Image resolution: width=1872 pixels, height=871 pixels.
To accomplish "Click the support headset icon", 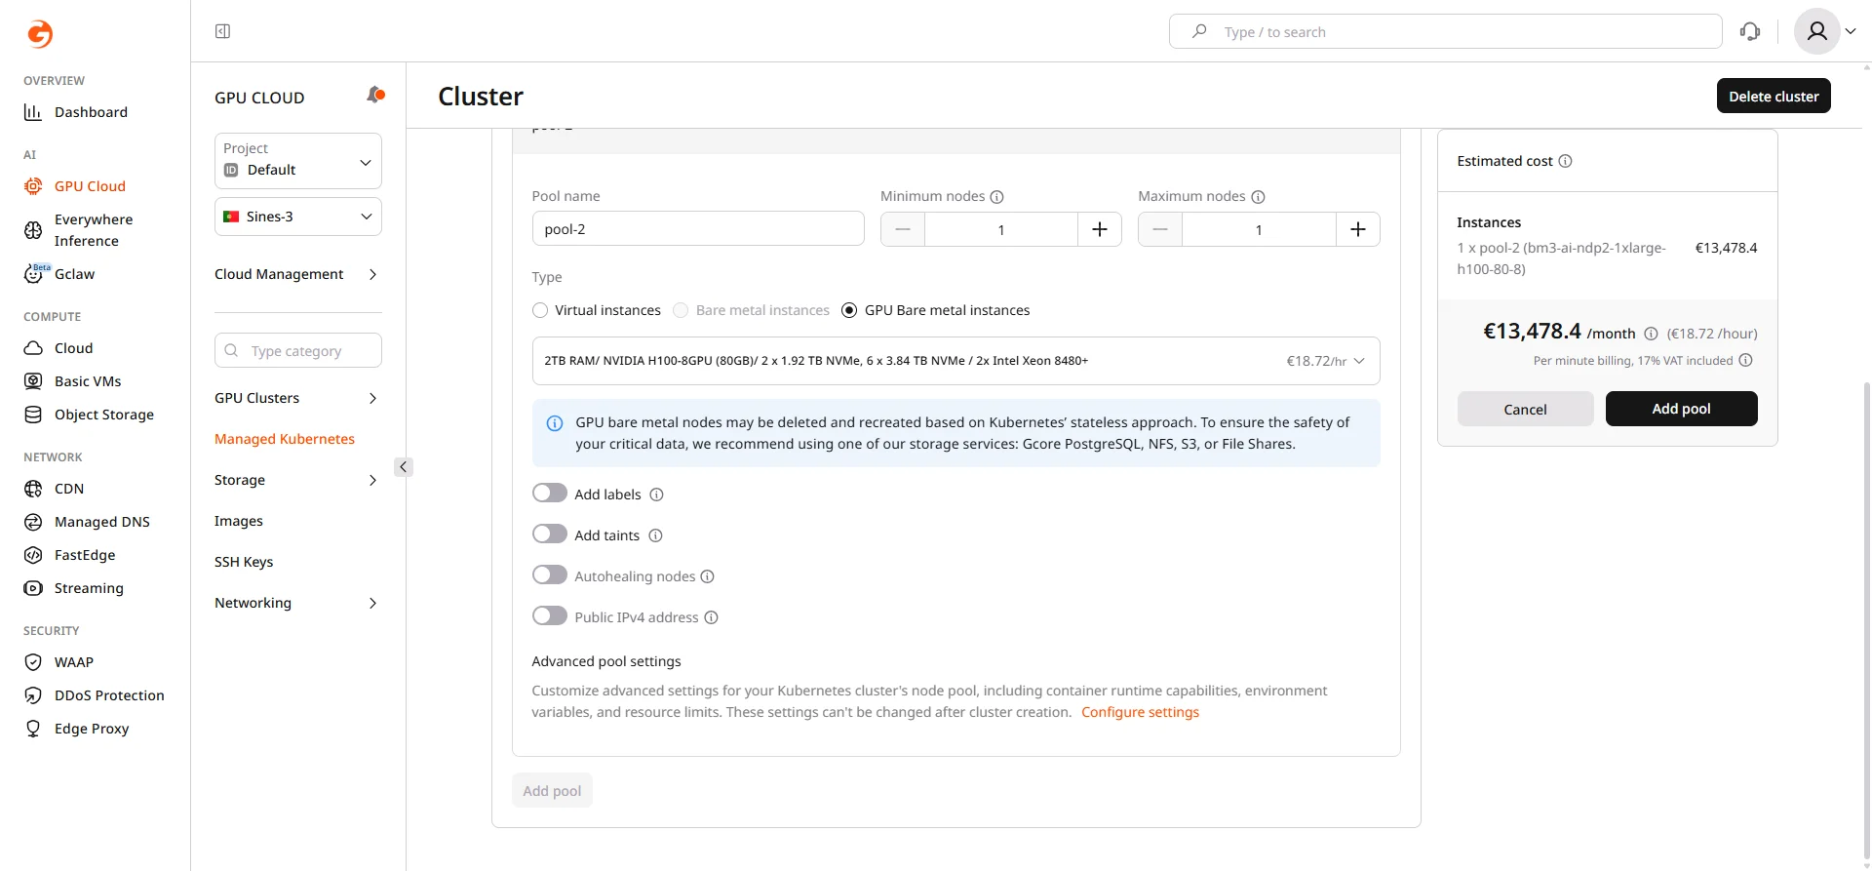I will coord(1750,31).
